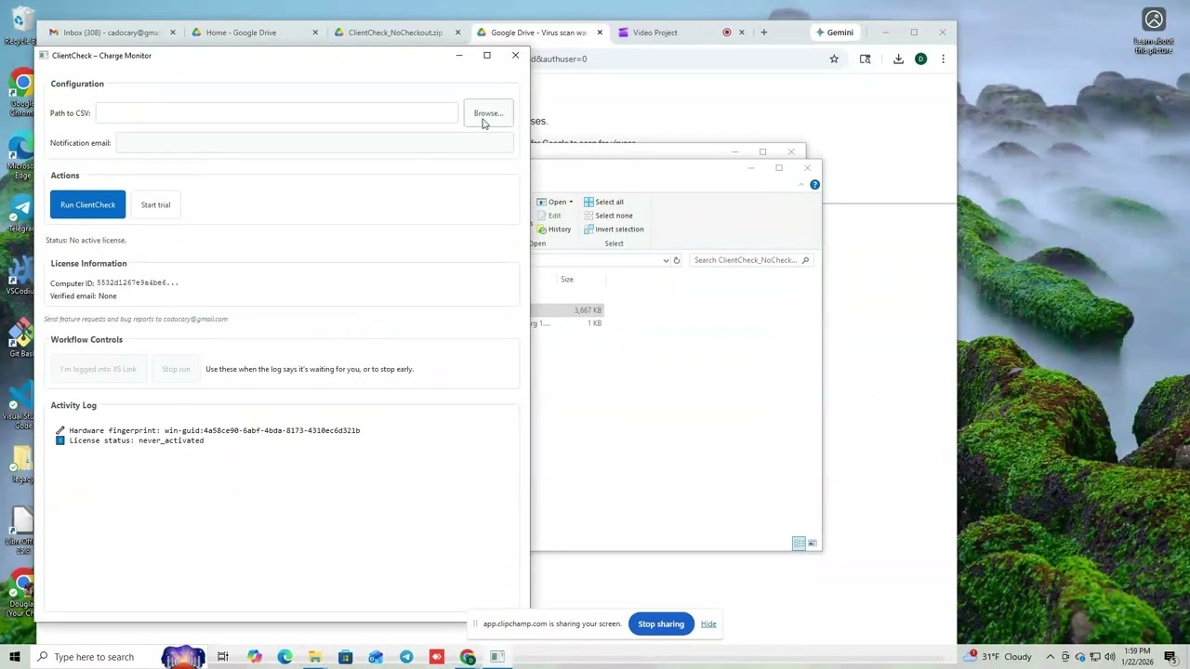Click the Size column header

click(x=567, y=280)
